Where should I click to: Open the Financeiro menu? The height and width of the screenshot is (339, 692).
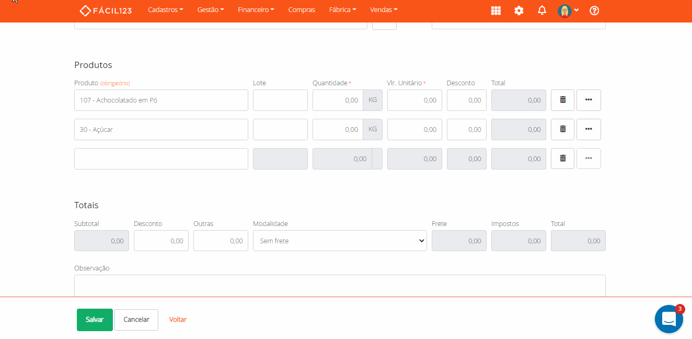tap(256, 10)
